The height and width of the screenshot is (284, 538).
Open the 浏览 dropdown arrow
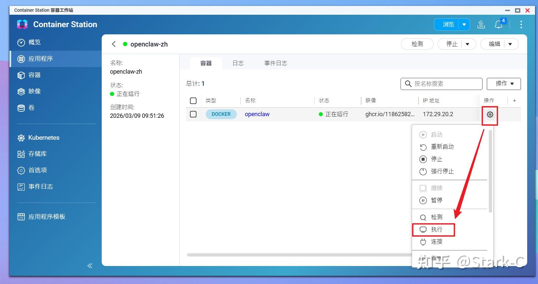[x=464, y=25]
